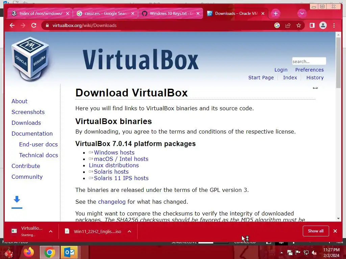Open Contribute in the sidebar
Screen dimensions: 346x259
[x=26, y=166]
